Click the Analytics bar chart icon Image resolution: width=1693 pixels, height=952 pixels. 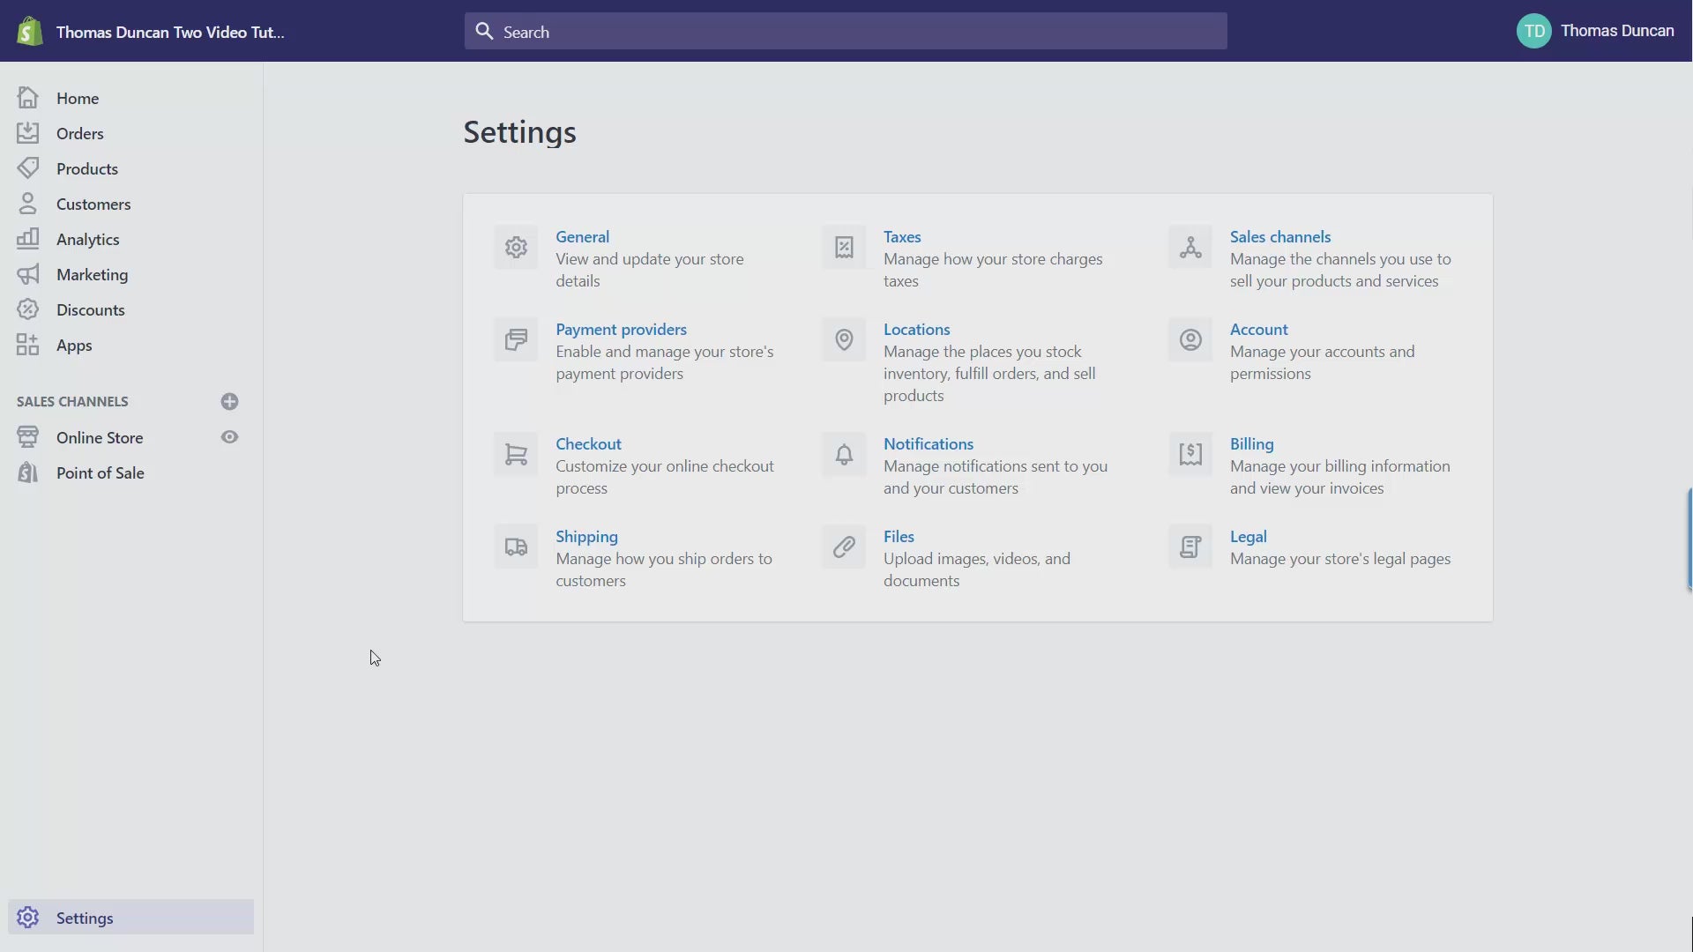click(27, 239)
